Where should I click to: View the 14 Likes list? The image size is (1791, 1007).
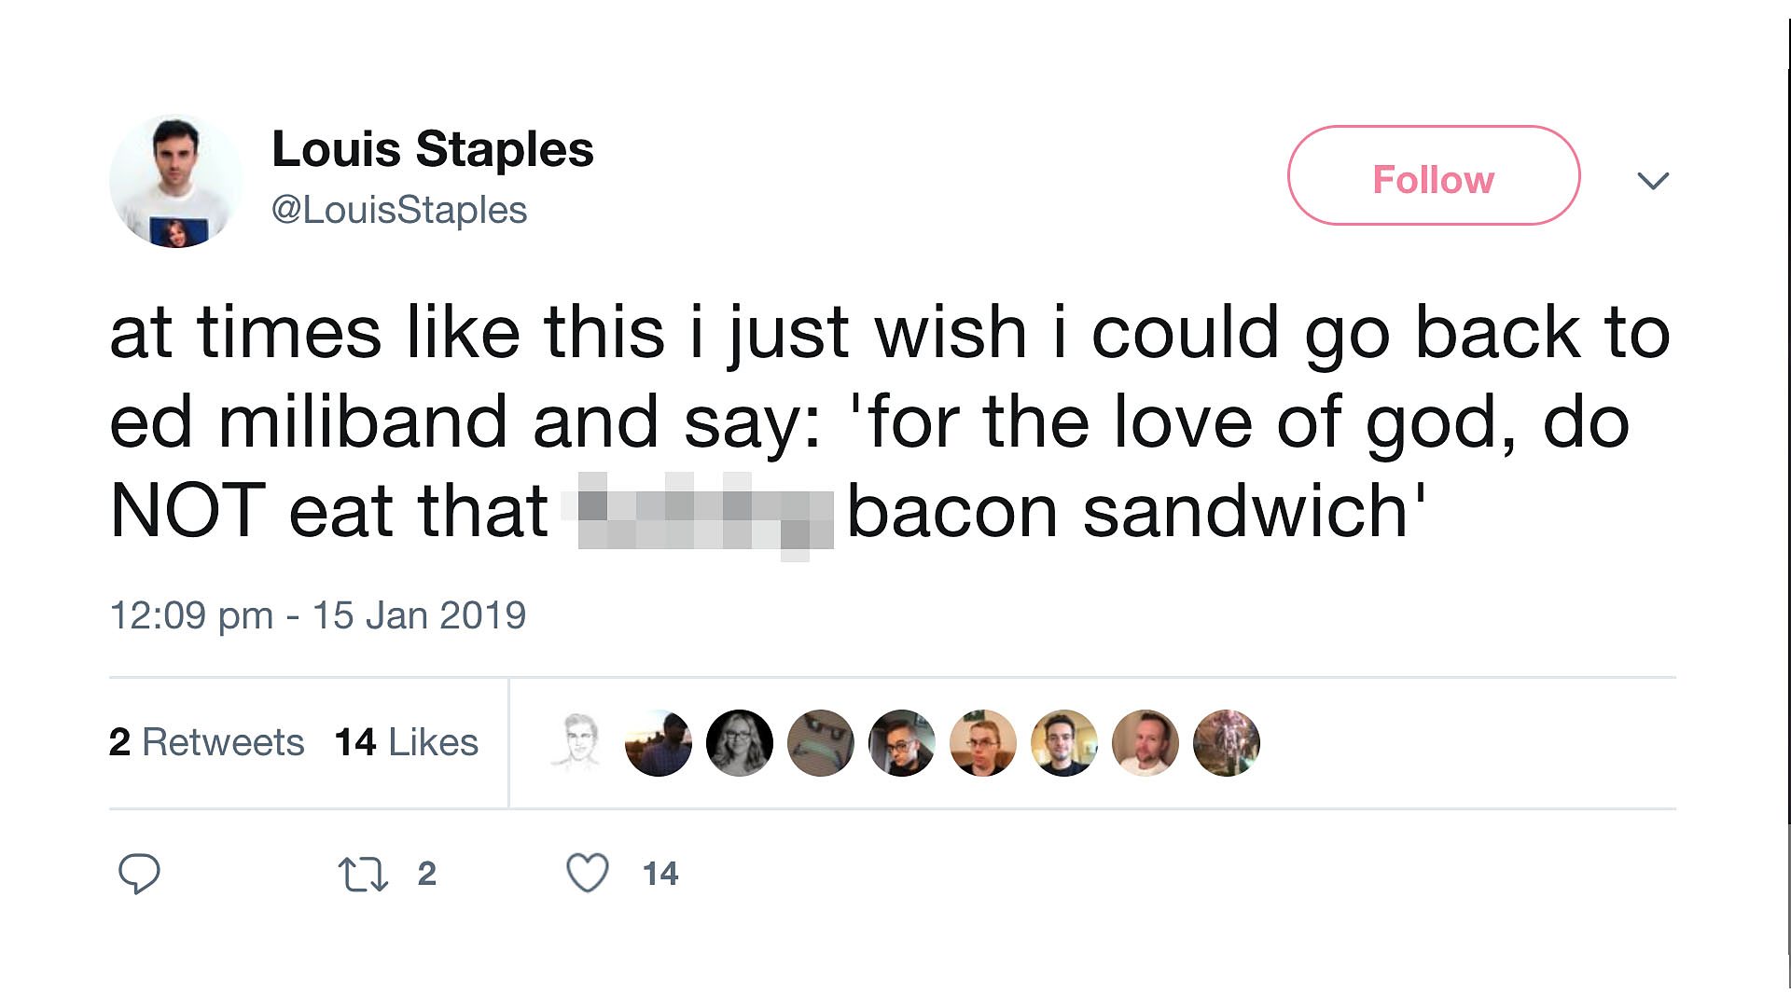pyautogui.click(x=408, y=742)
